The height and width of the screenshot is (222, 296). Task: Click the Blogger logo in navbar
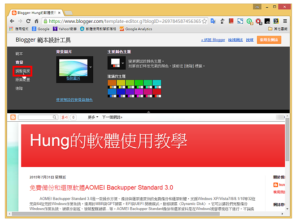(x=13, y=117)
